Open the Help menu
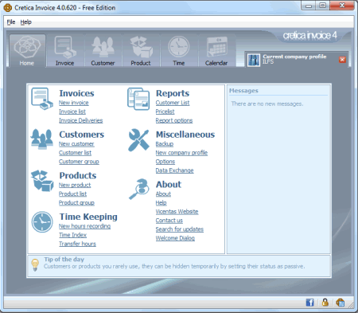Viewport: 358px width, 313px height. (x=25, y=22)
